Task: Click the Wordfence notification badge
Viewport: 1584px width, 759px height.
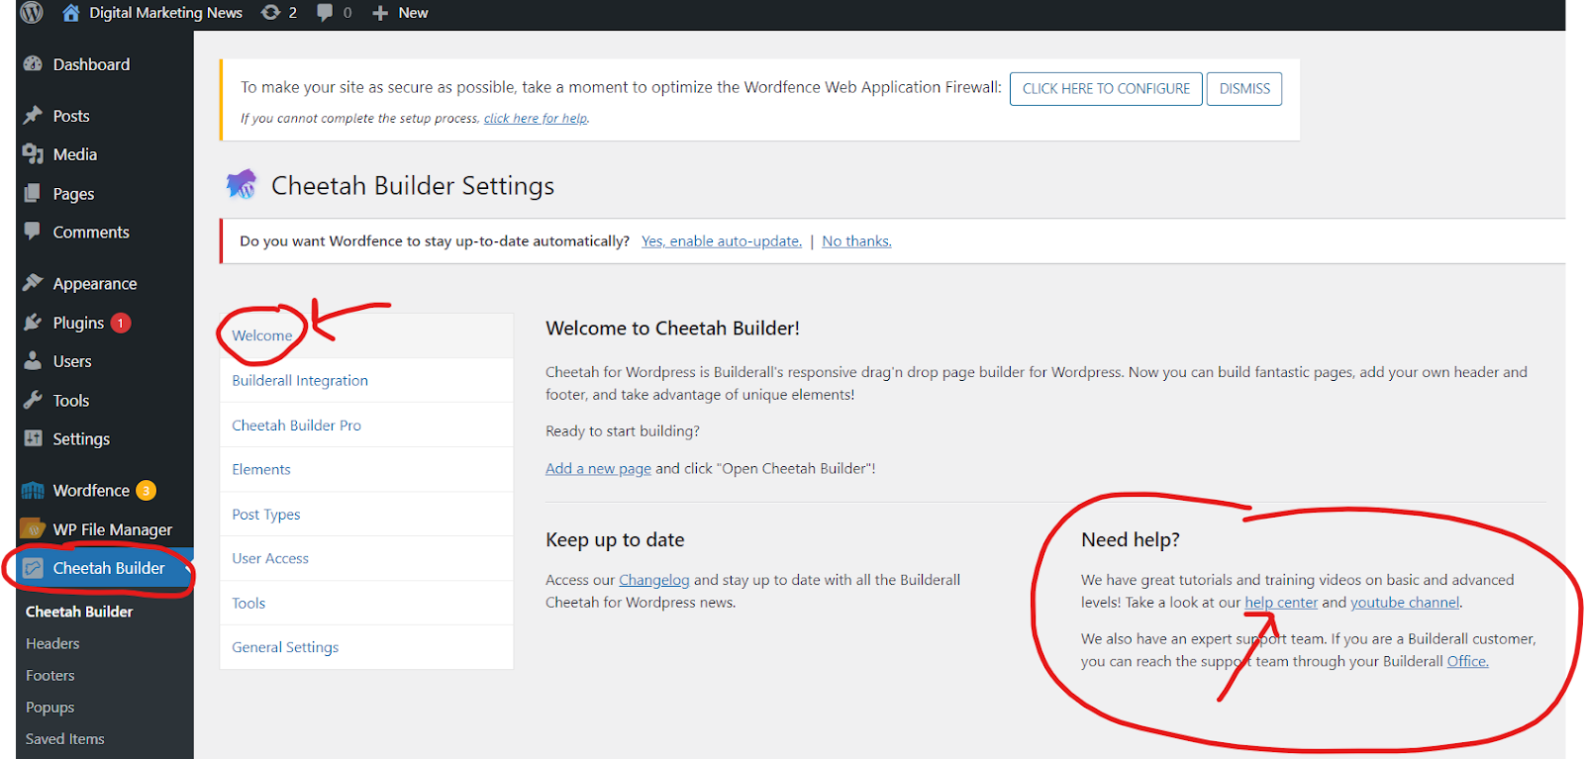Action: (x=146, y=490)
